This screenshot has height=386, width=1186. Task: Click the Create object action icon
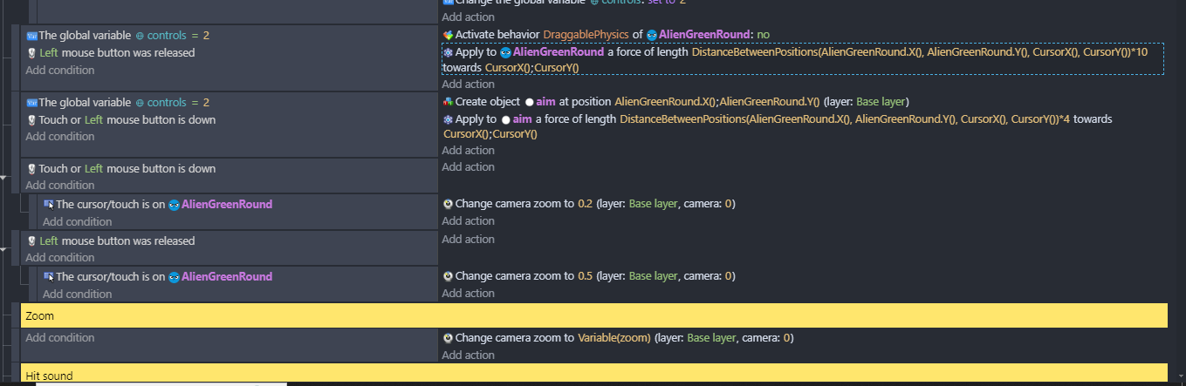[448, 102]
